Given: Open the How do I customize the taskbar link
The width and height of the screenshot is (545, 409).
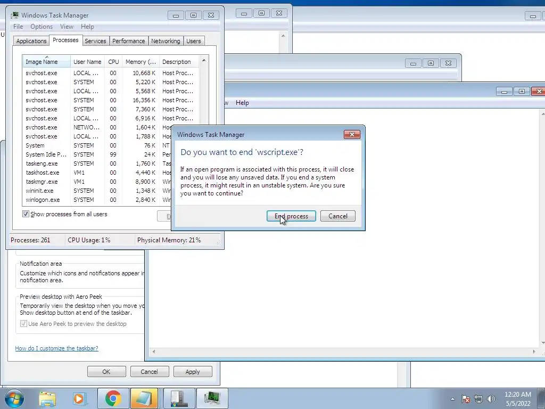Looking at the screenshot, I should (x=56, y=348).
